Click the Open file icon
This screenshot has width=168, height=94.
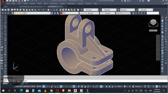coord(6,10)
